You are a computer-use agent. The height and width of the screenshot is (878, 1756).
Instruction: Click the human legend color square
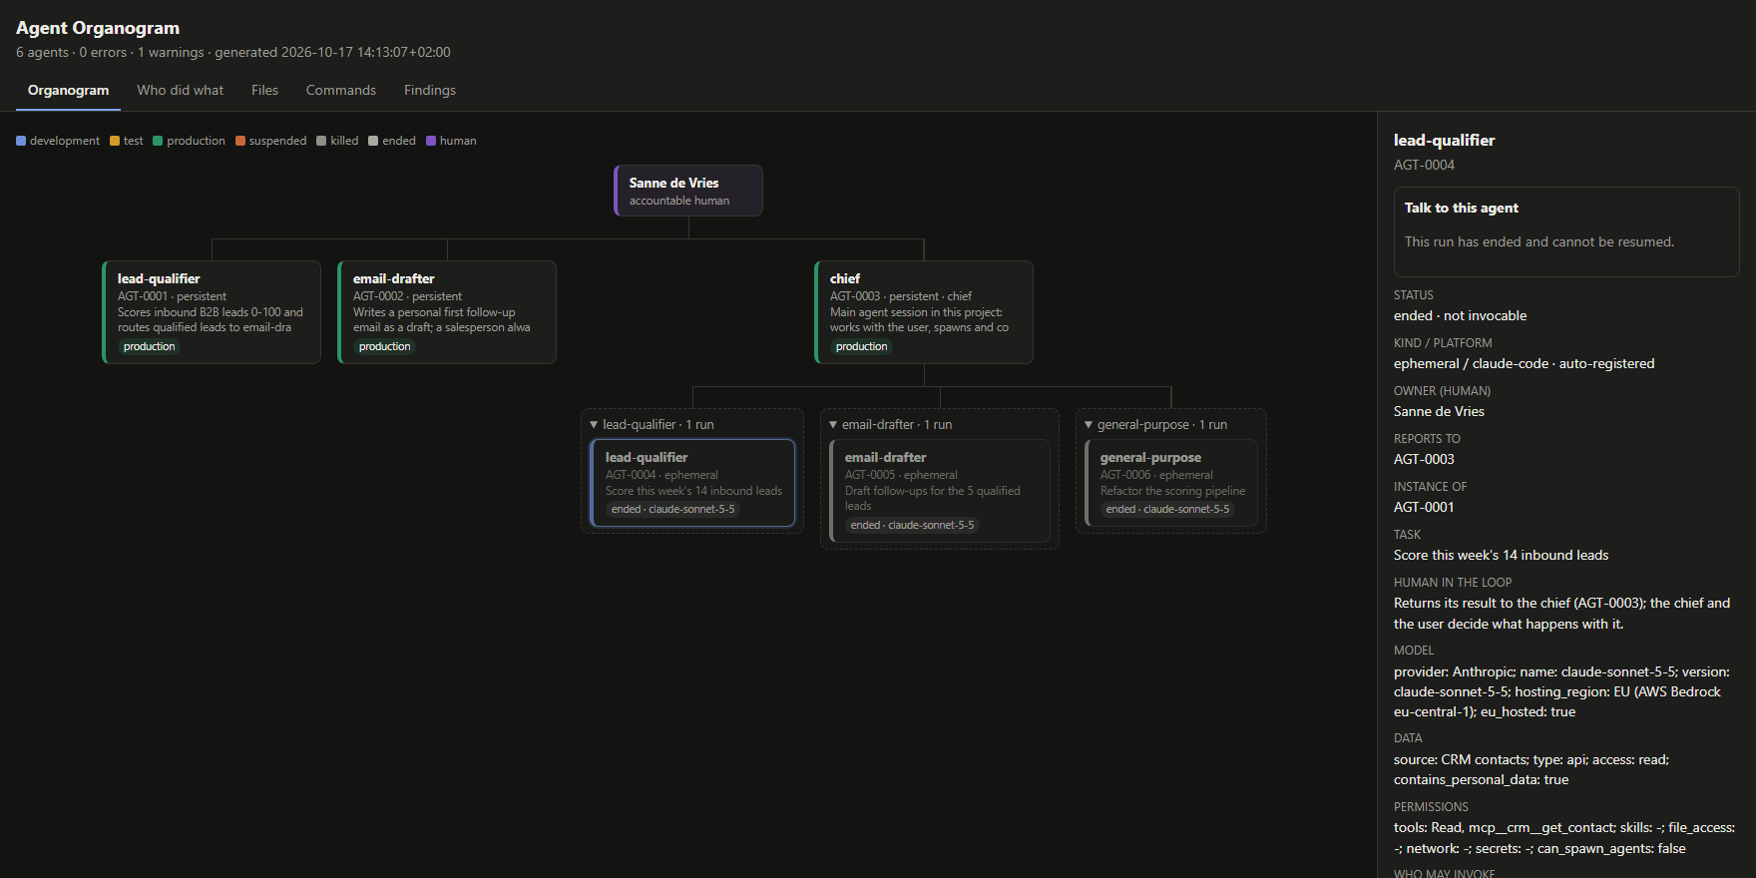431,141
